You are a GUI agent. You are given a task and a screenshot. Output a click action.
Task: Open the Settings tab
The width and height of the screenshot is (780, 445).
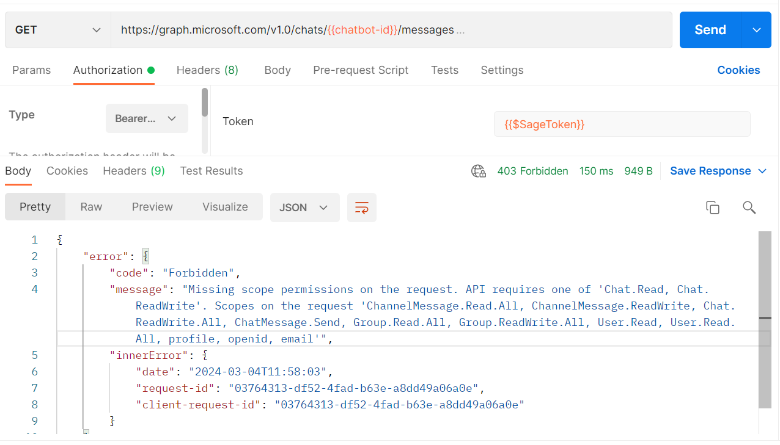[502, 70]
